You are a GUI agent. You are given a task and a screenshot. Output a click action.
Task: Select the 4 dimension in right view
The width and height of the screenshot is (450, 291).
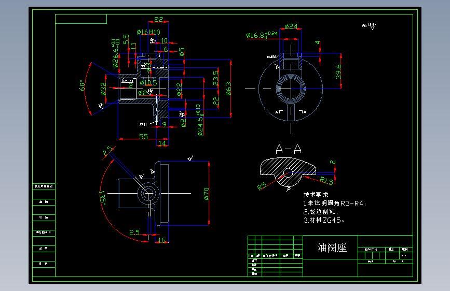[317, 42]
